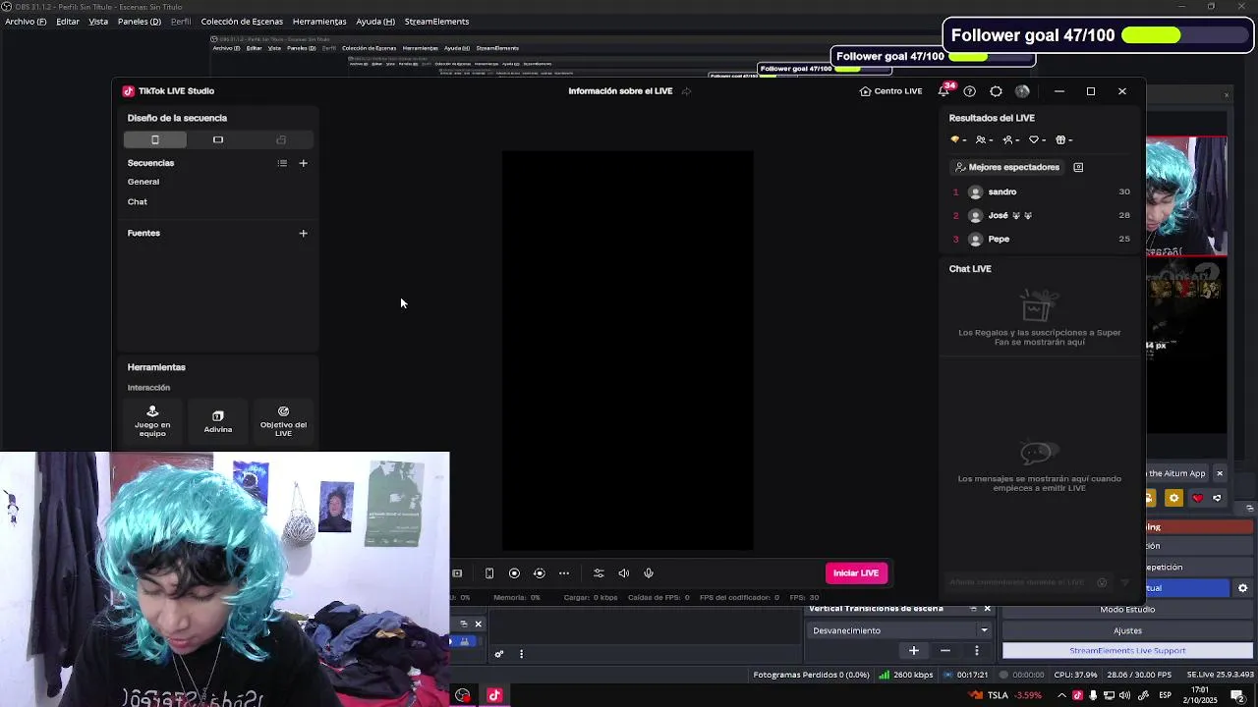Open the Objetivo del LIVE tool
This screenshot has width=1258, height=707.
point(283,421)
